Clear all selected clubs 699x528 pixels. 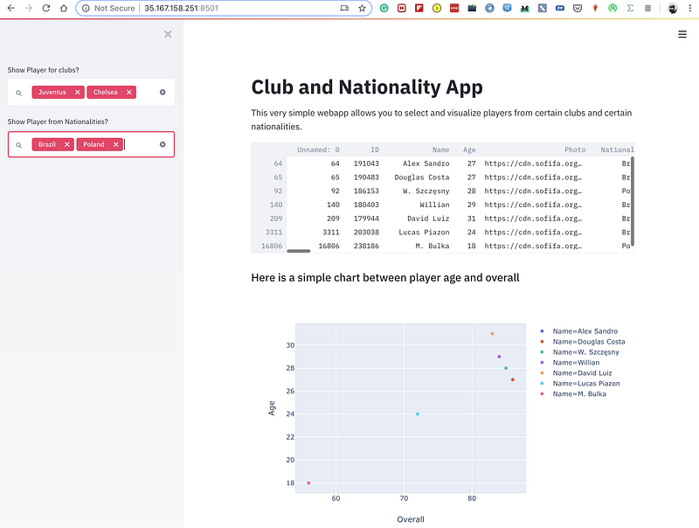point(163,93)
